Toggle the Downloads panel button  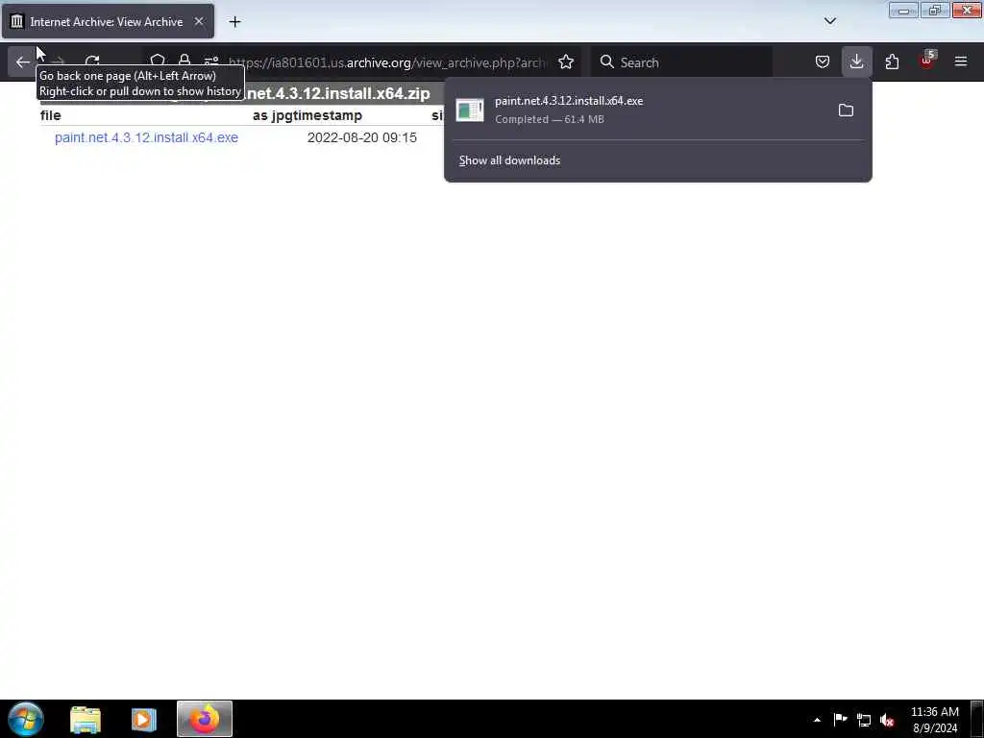tap(856, 62)
